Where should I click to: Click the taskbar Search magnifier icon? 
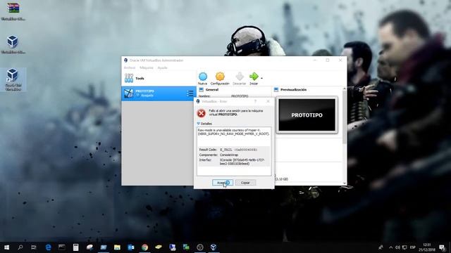[20, 247]
